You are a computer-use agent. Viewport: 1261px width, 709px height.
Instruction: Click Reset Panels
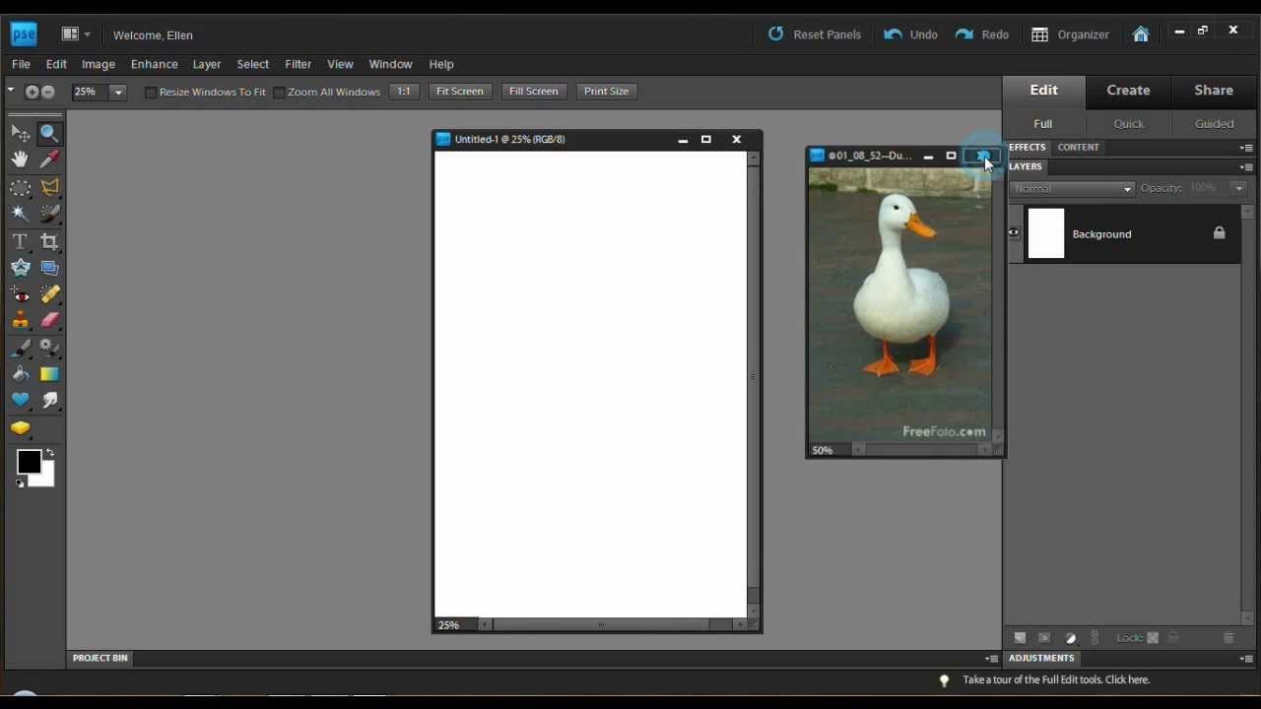[x=815, y=34]
